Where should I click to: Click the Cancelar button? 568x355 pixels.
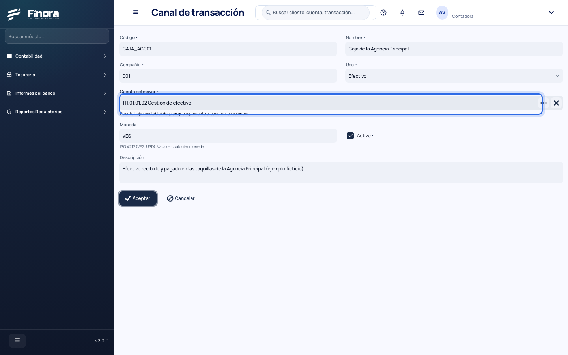coord(181,198)
